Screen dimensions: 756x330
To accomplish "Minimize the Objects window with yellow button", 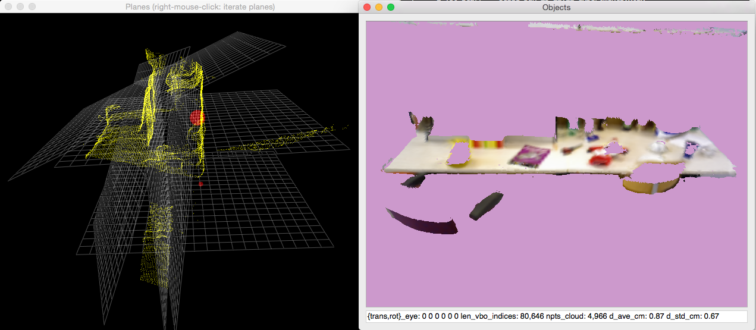I will [379, 7].
